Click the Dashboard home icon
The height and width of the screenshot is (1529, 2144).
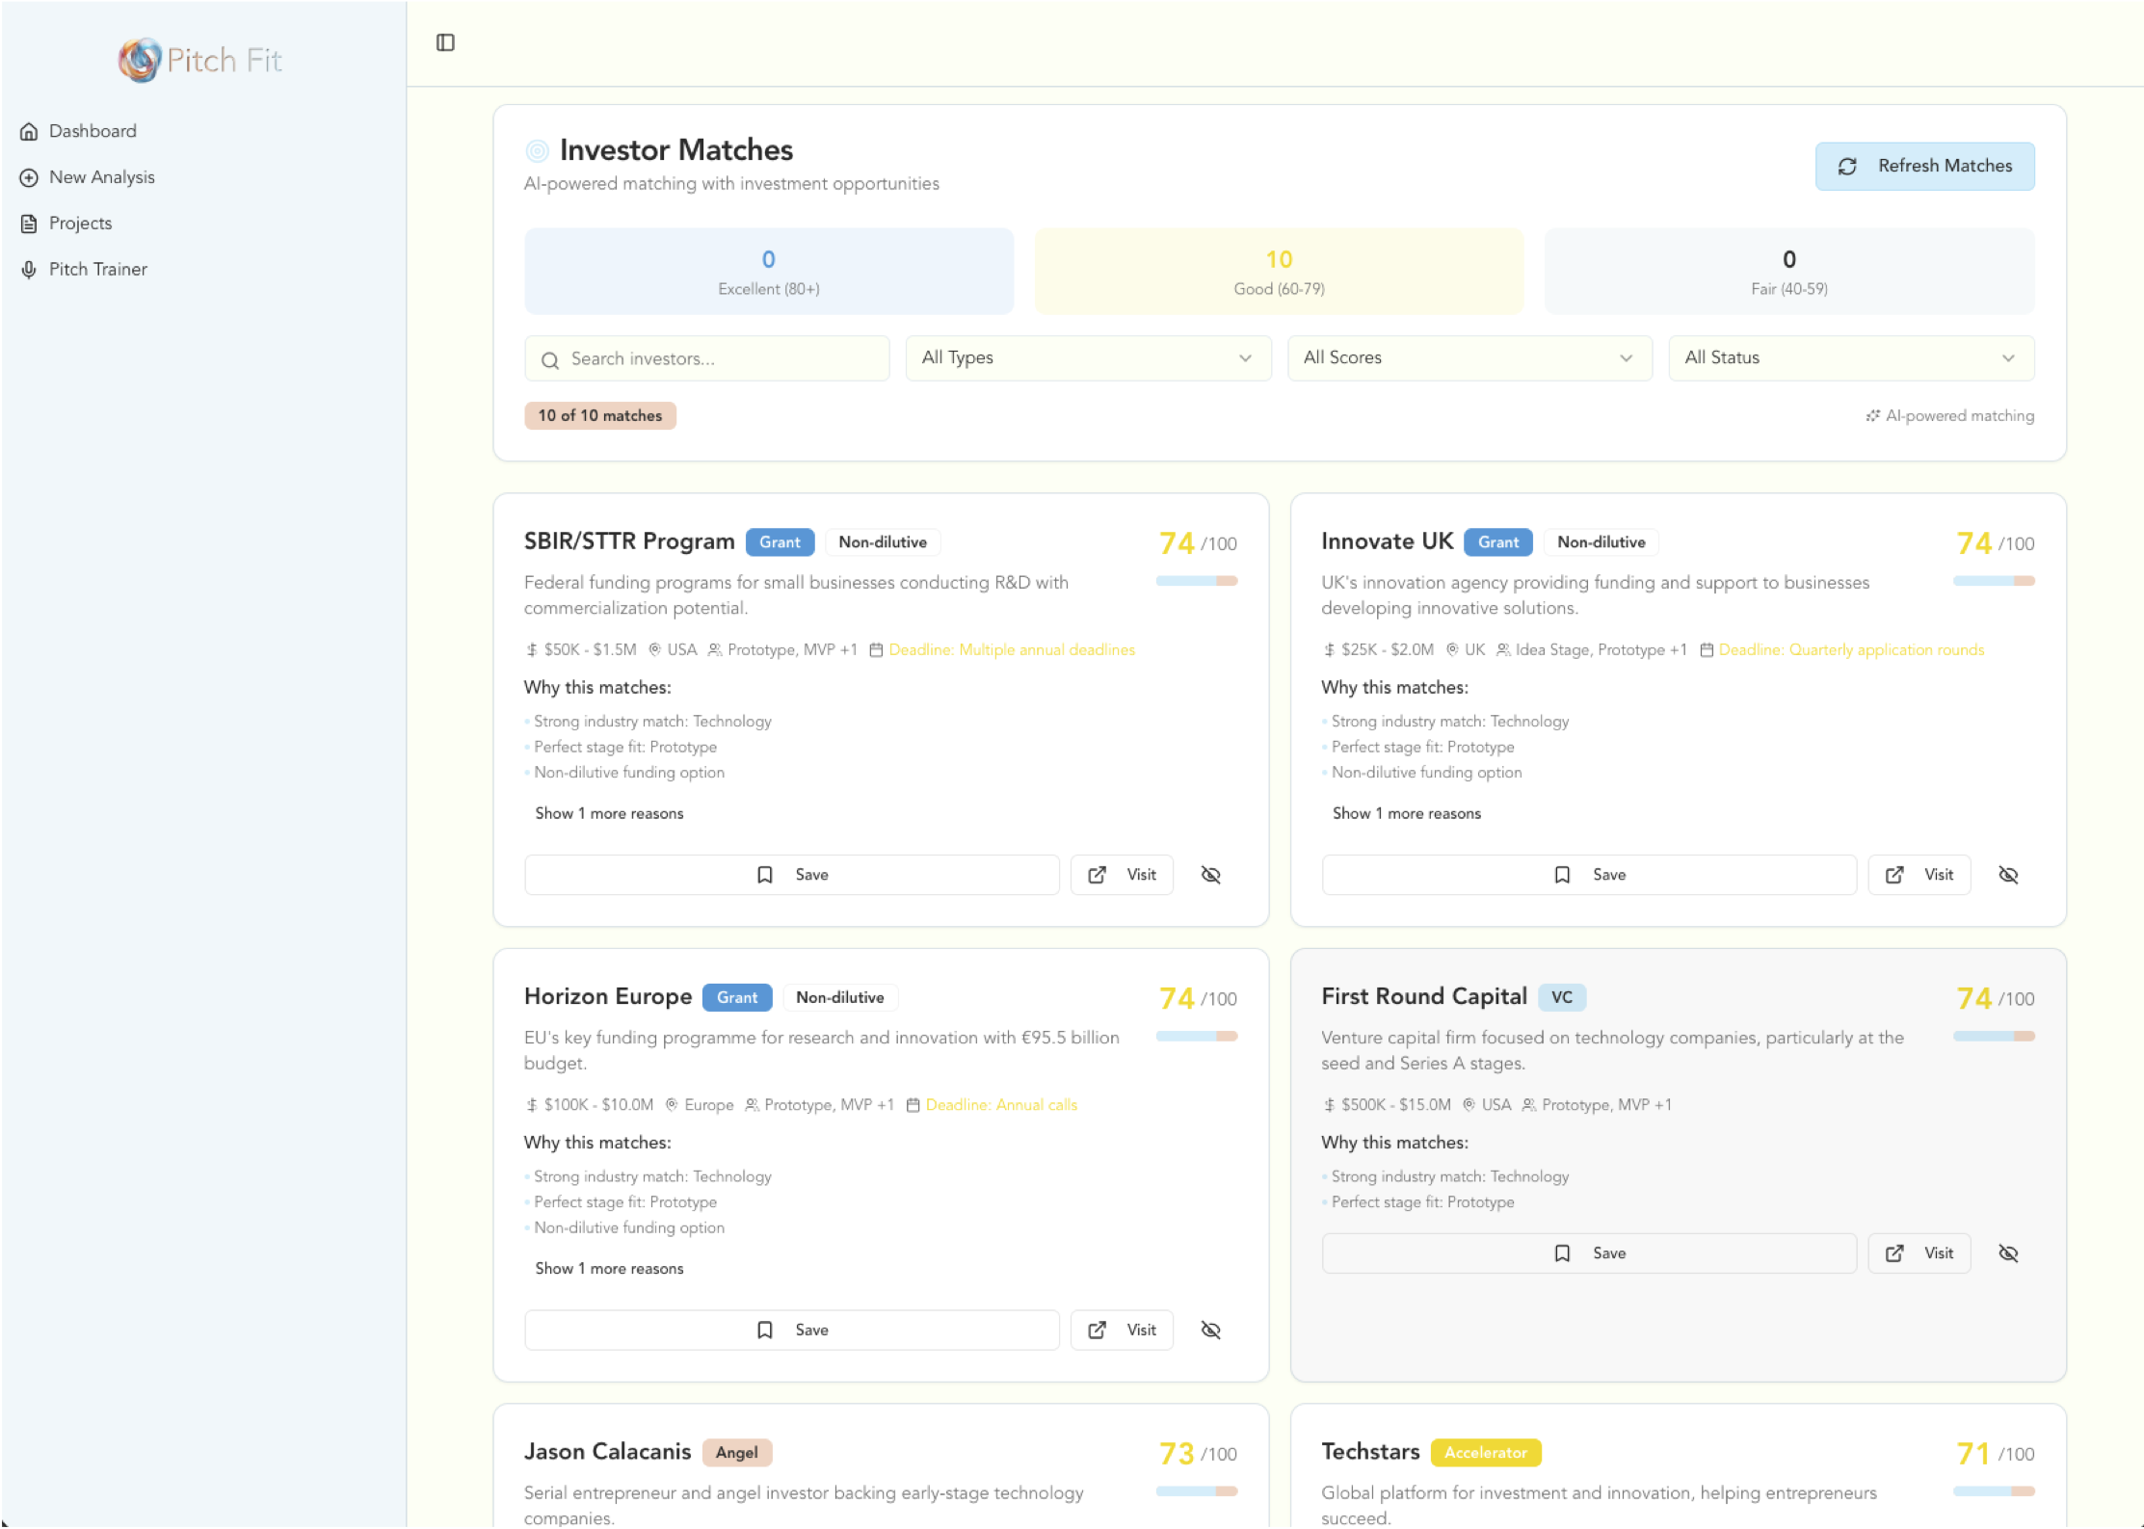[29, 131]
